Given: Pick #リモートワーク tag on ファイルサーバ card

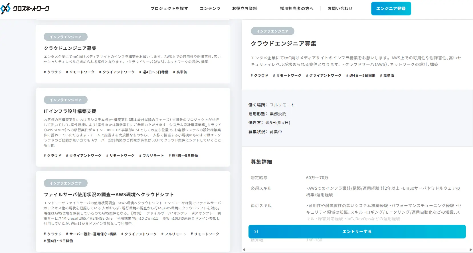Looking at the screenshot, I should (x=205, y=234).
